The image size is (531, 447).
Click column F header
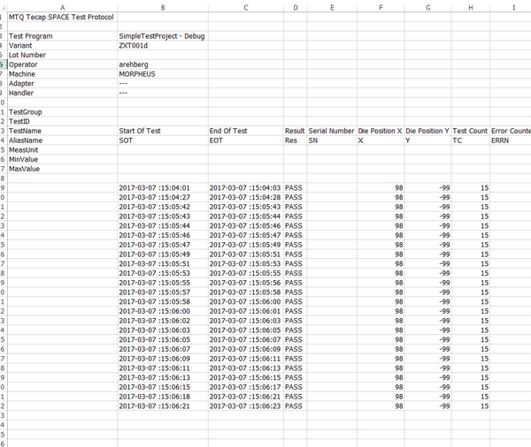[x=381, y=6]
